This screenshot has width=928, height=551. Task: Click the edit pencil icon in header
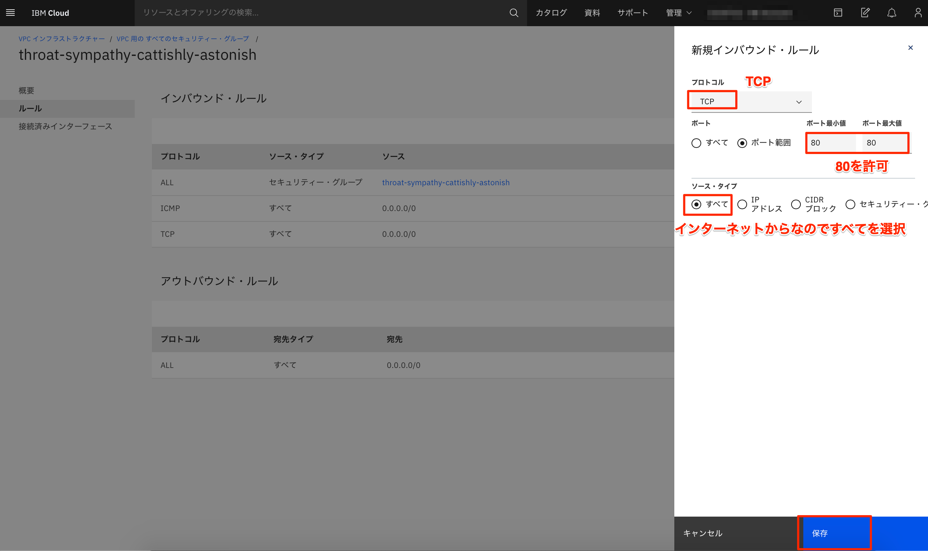coord(865,13)
